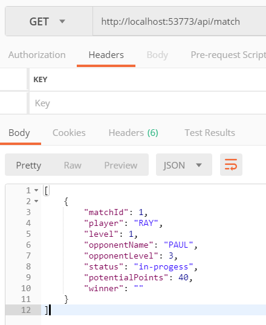Click the "opponentLevel" key text
The width and height of the screenshot is (266, 325).
[x=121, y=256]
